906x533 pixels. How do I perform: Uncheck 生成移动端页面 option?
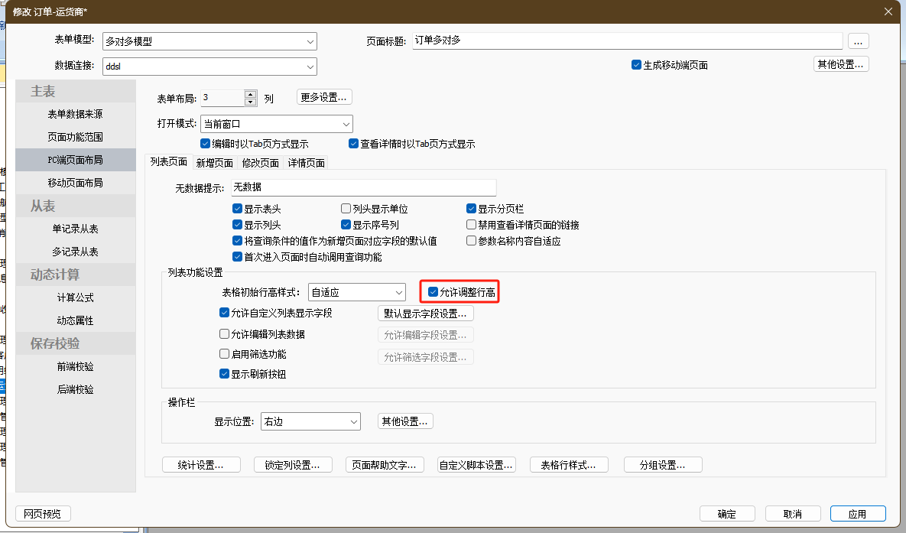click(636, 65)
